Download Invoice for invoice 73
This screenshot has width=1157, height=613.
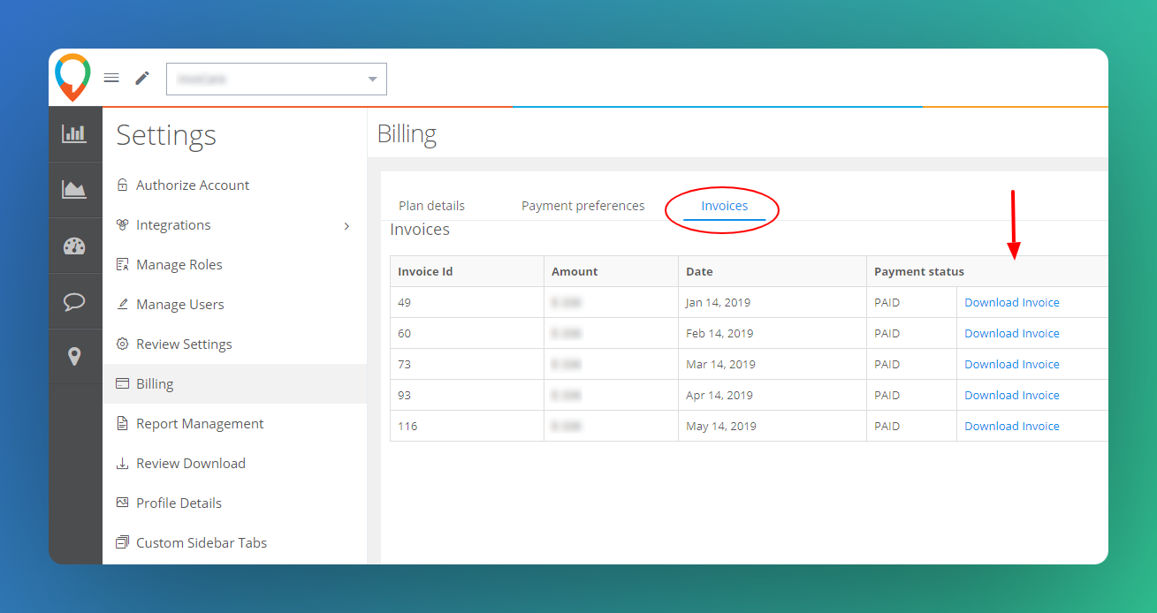point(1012,364)
